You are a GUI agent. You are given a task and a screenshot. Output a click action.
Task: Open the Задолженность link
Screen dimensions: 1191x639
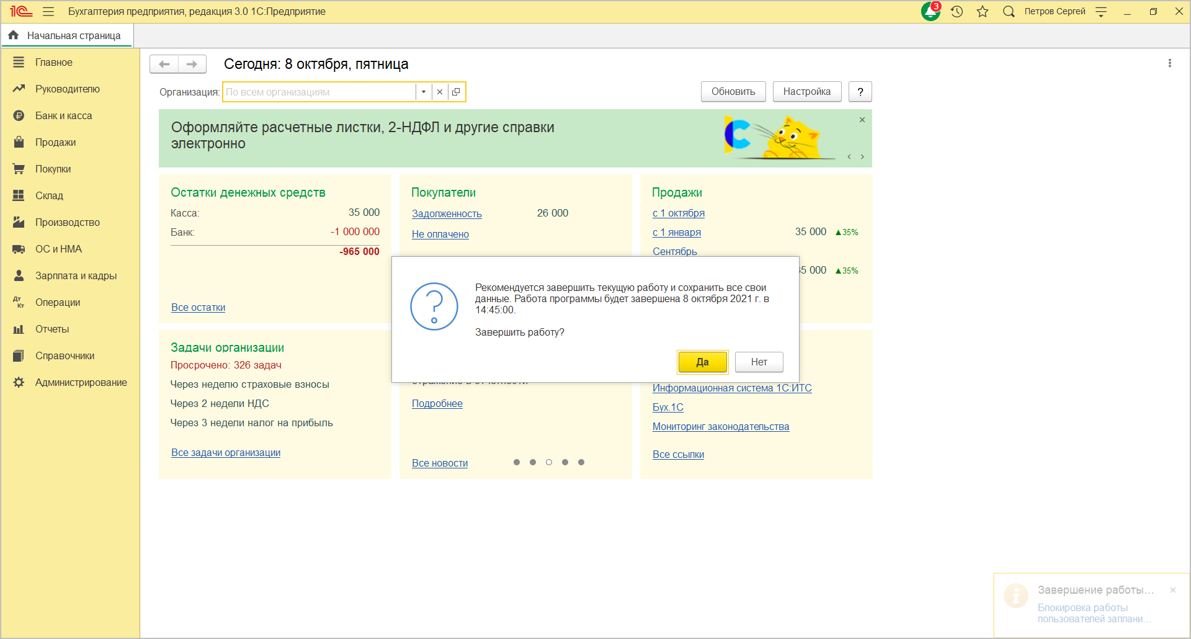pyautogui.click(x=447, y=213)
